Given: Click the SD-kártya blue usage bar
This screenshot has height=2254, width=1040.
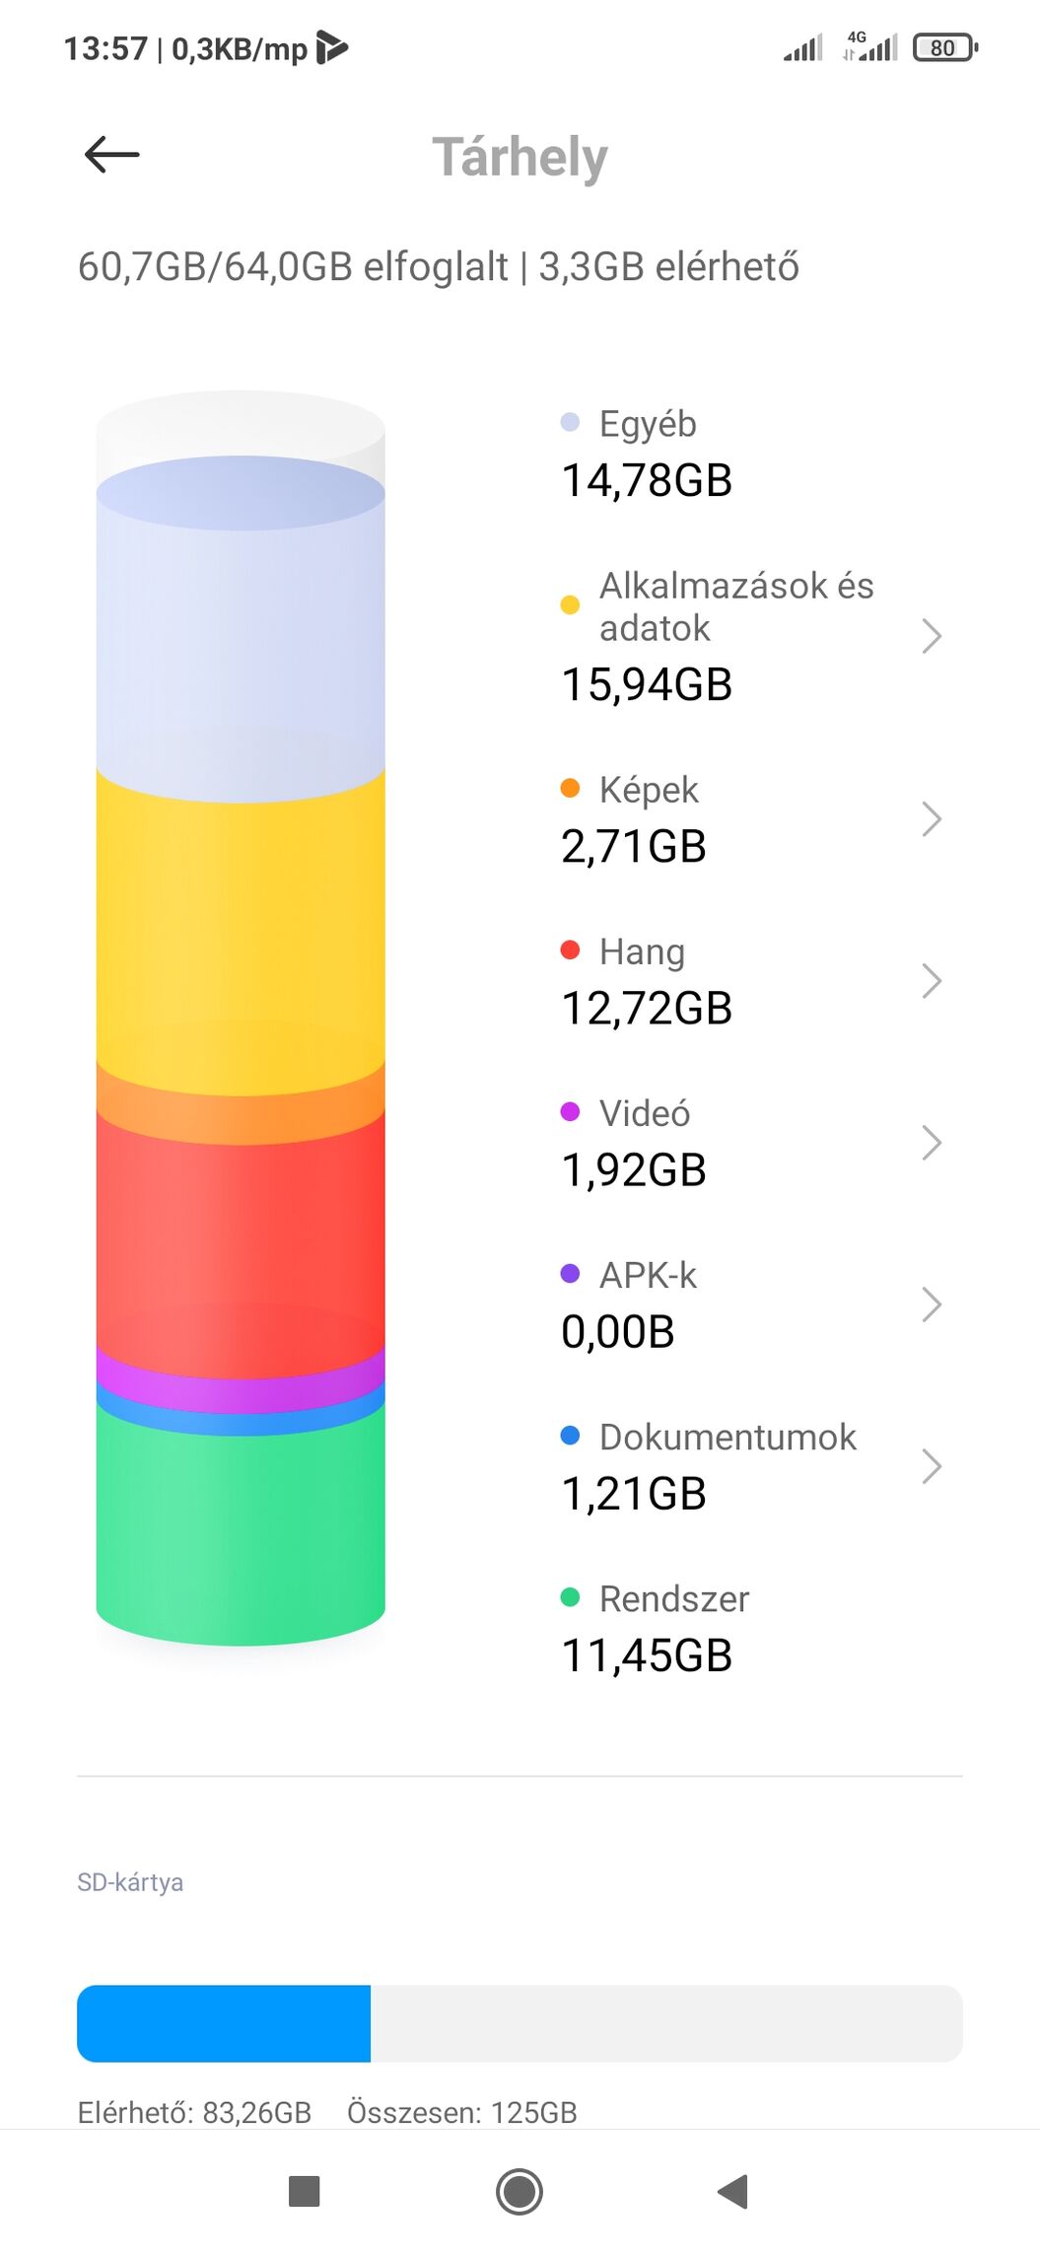Looking at the screenshot, I should coord(224,2023).
